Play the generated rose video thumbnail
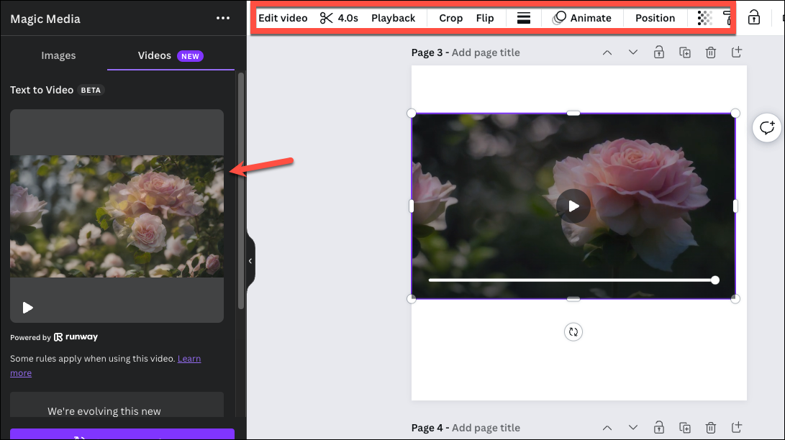Screen dimensions: 785x440 [x=27, y=308]
